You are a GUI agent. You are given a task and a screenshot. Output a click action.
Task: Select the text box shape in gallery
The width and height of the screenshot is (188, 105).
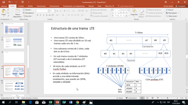coord(113,10)
